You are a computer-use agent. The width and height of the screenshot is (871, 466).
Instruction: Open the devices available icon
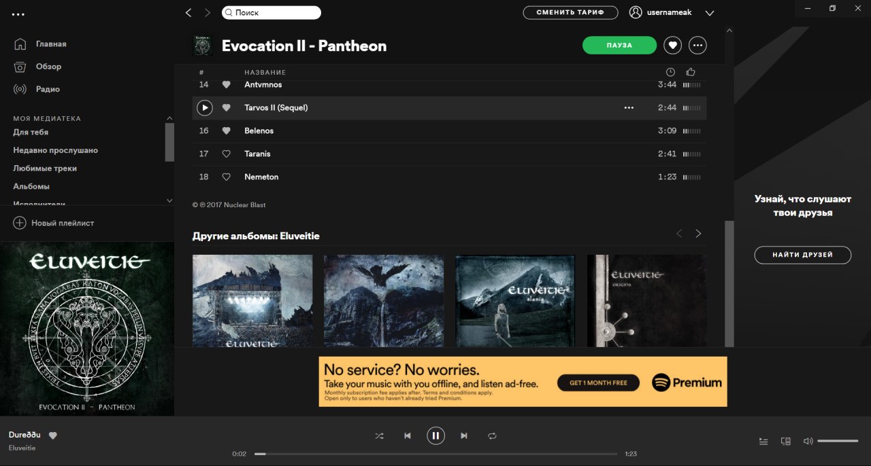785,442
